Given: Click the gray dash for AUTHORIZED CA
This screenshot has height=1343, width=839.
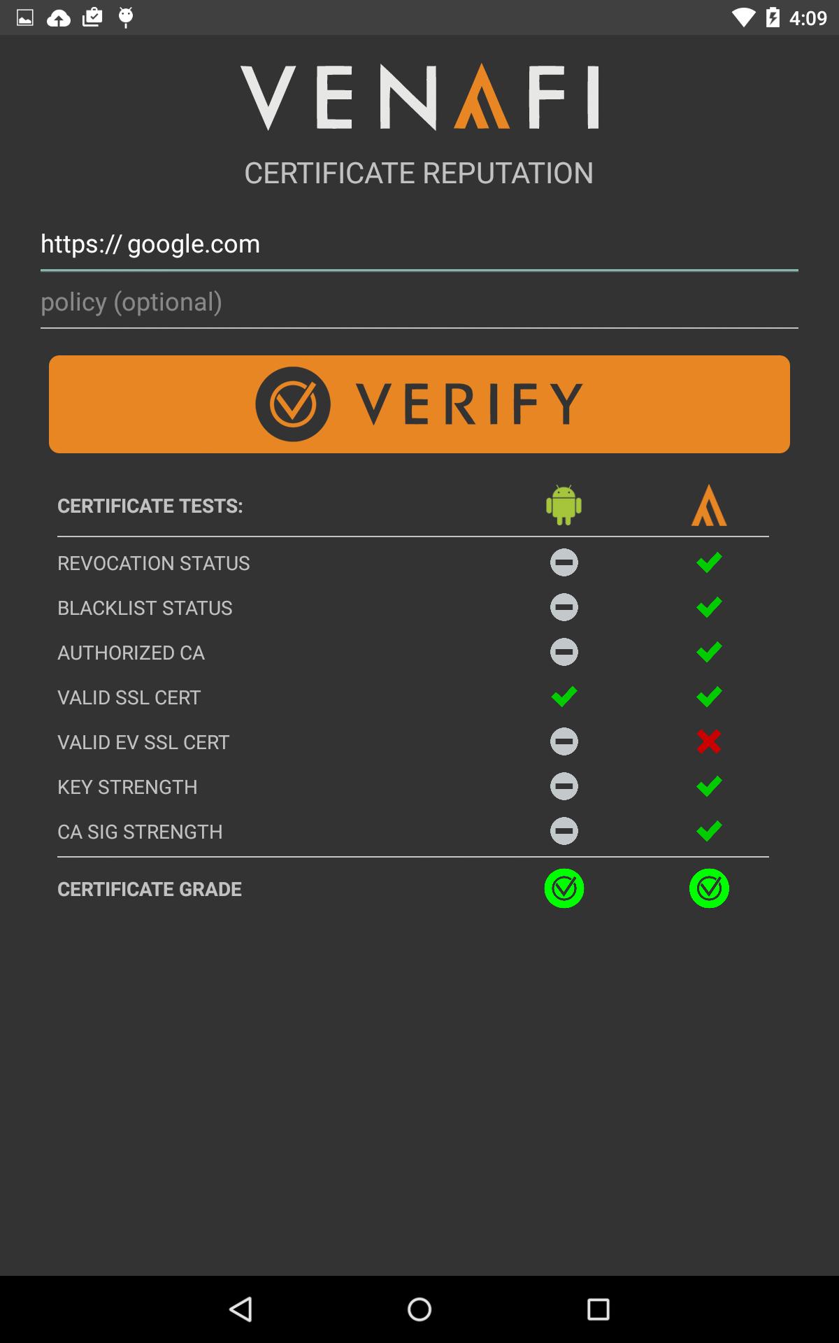Looking at the screenshot, I should (564, 651).
